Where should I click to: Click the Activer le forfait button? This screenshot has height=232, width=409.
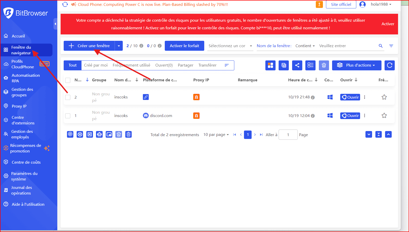point(184,46)
